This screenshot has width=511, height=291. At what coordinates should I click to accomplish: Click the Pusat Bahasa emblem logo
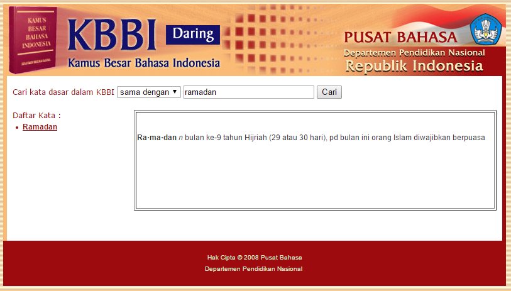click(486, 30)
